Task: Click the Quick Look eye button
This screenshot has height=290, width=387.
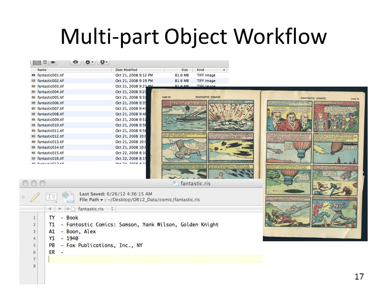Action: pos(75,62)
